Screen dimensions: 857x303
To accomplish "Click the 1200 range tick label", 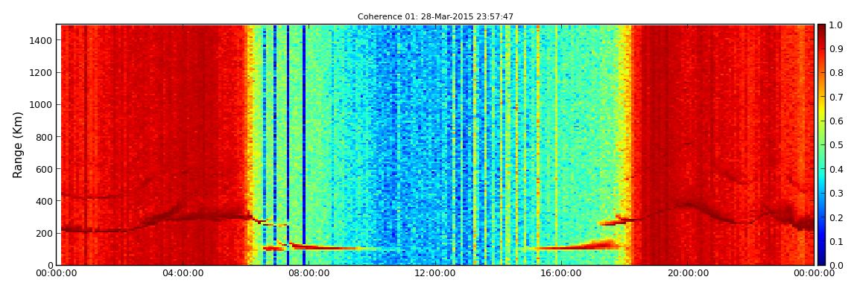I will pos(41,73).
